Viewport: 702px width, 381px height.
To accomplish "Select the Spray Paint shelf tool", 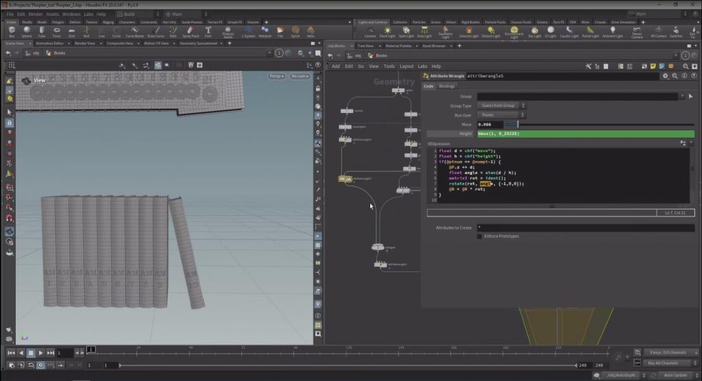I will 191,32.
